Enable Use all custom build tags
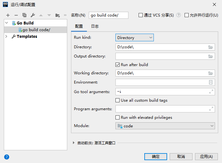The height and width of the screenshot is (163, 222). click(118, 100)
